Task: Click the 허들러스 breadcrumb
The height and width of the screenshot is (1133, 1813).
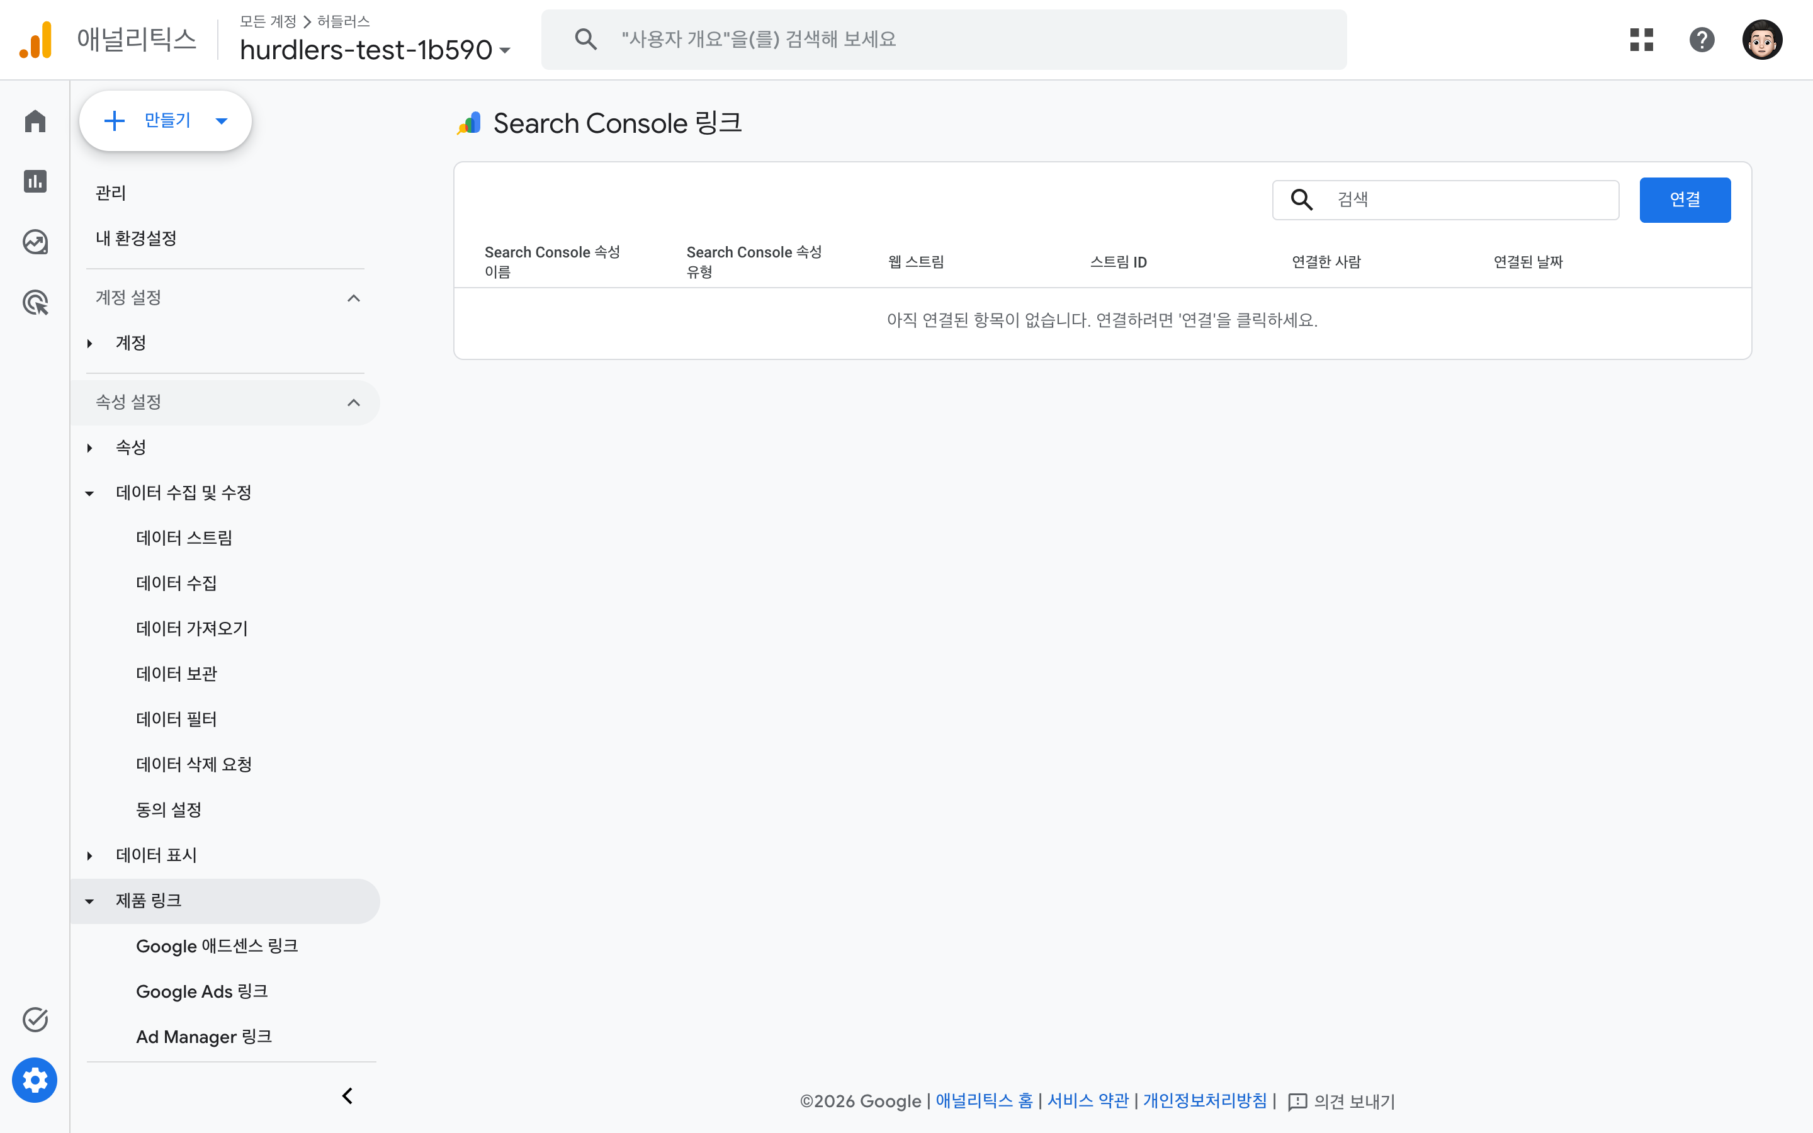Action: click(x=343, y=22)
